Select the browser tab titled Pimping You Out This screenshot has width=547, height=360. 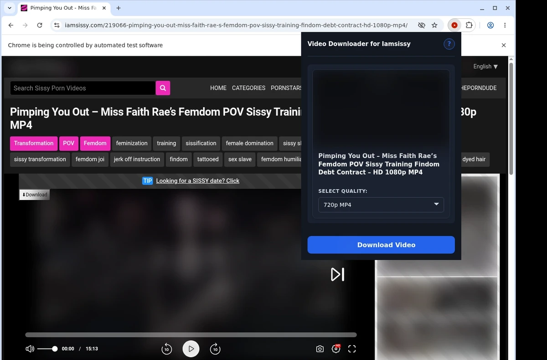(x=63, y=8)
